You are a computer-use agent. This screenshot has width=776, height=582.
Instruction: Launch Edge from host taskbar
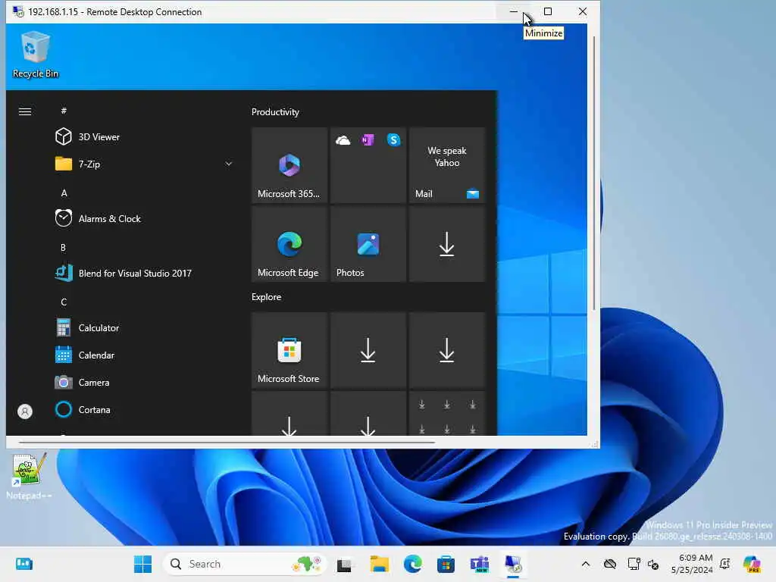(x=413, y=564)
